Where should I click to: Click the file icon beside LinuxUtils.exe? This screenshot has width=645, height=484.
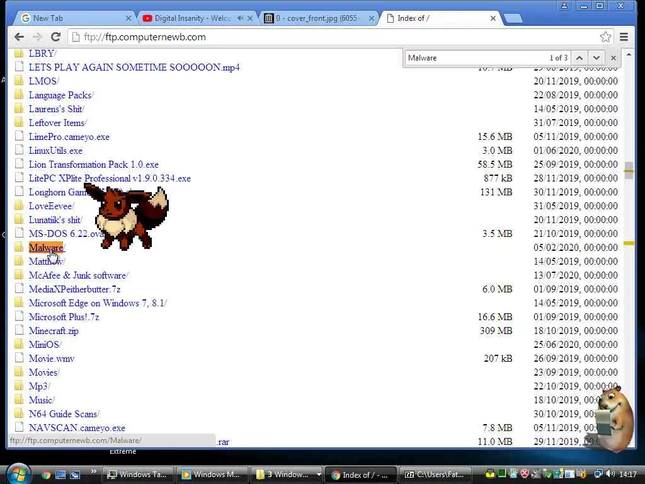click(19, 150)
